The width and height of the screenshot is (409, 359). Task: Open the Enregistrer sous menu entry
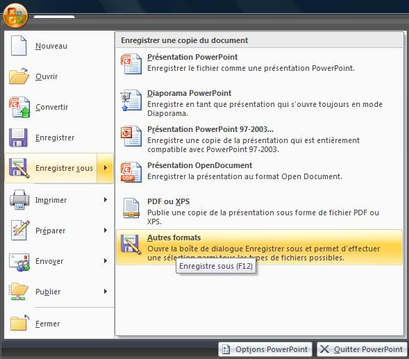(51, 168)
